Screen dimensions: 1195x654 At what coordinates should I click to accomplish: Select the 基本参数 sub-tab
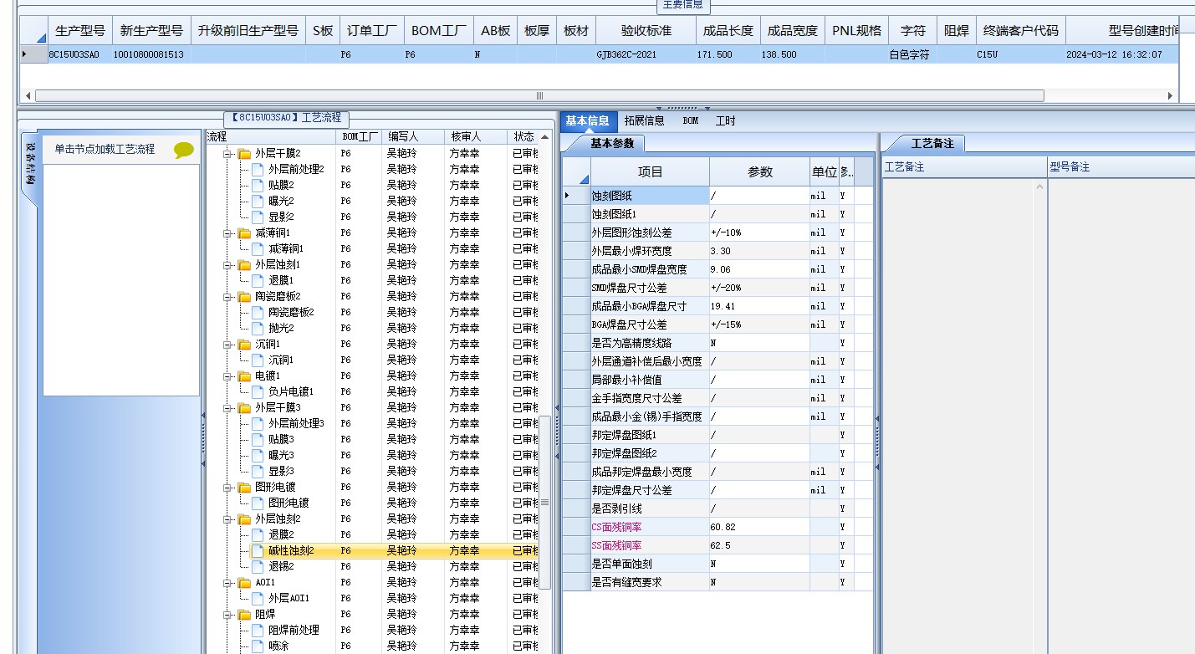(x=612, y=143)
